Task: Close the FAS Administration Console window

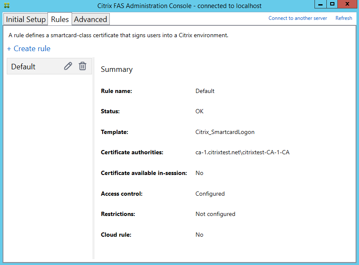Action: coord(347,4)
